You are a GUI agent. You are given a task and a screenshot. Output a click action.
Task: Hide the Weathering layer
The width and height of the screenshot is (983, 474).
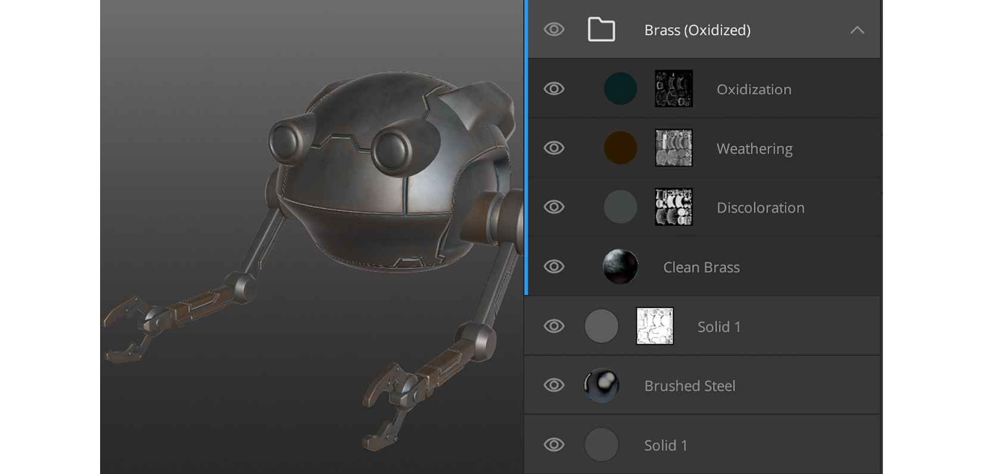click(x=554, y=148)
